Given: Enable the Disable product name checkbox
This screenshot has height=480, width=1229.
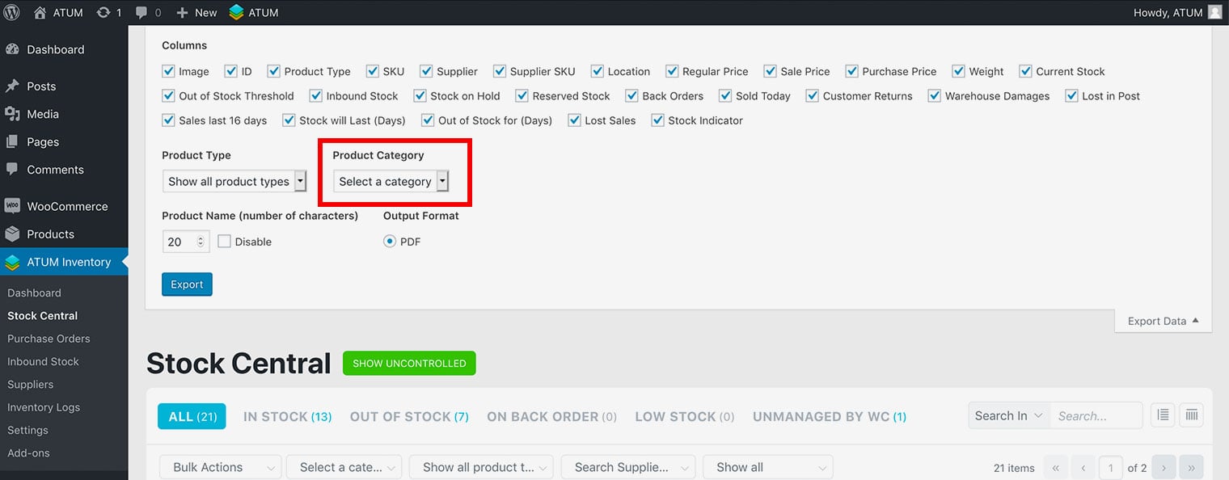Looking at the screenshot, I should point(225,242).
